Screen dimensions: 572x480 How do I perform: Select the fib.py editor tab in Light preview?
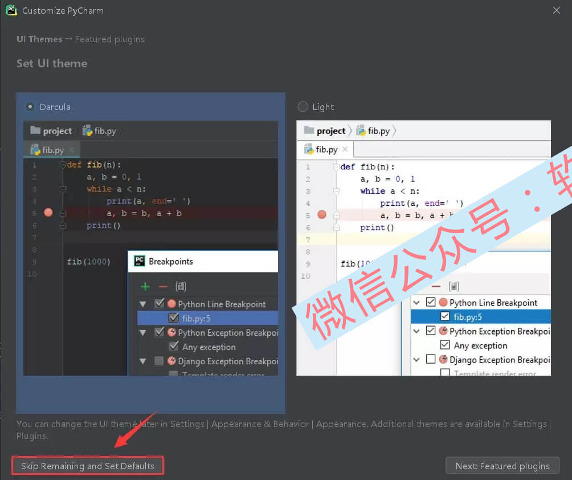(x=325, y=149)
